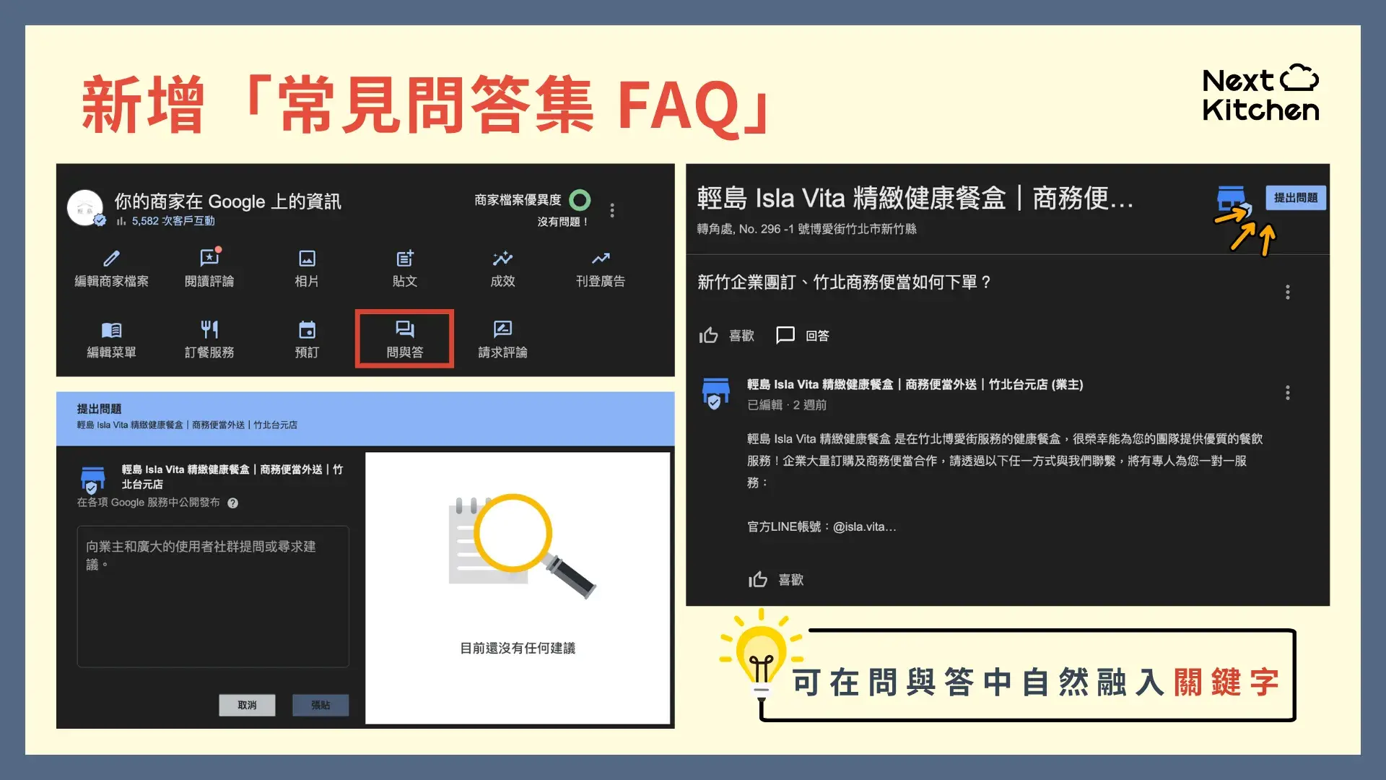Image resolution: width=1386 pixels, height=780 pixels.
Task: Click the question text input area
Action: (x=213, y=597)
